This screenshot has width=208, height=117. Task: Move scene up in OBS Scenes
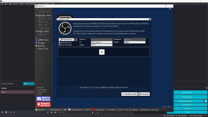click(11, 112)
